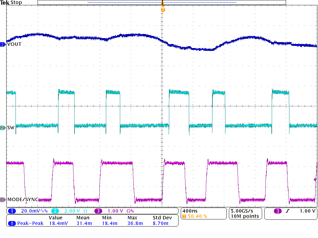Select channel 2 badge in scale readout

[55, 211]
